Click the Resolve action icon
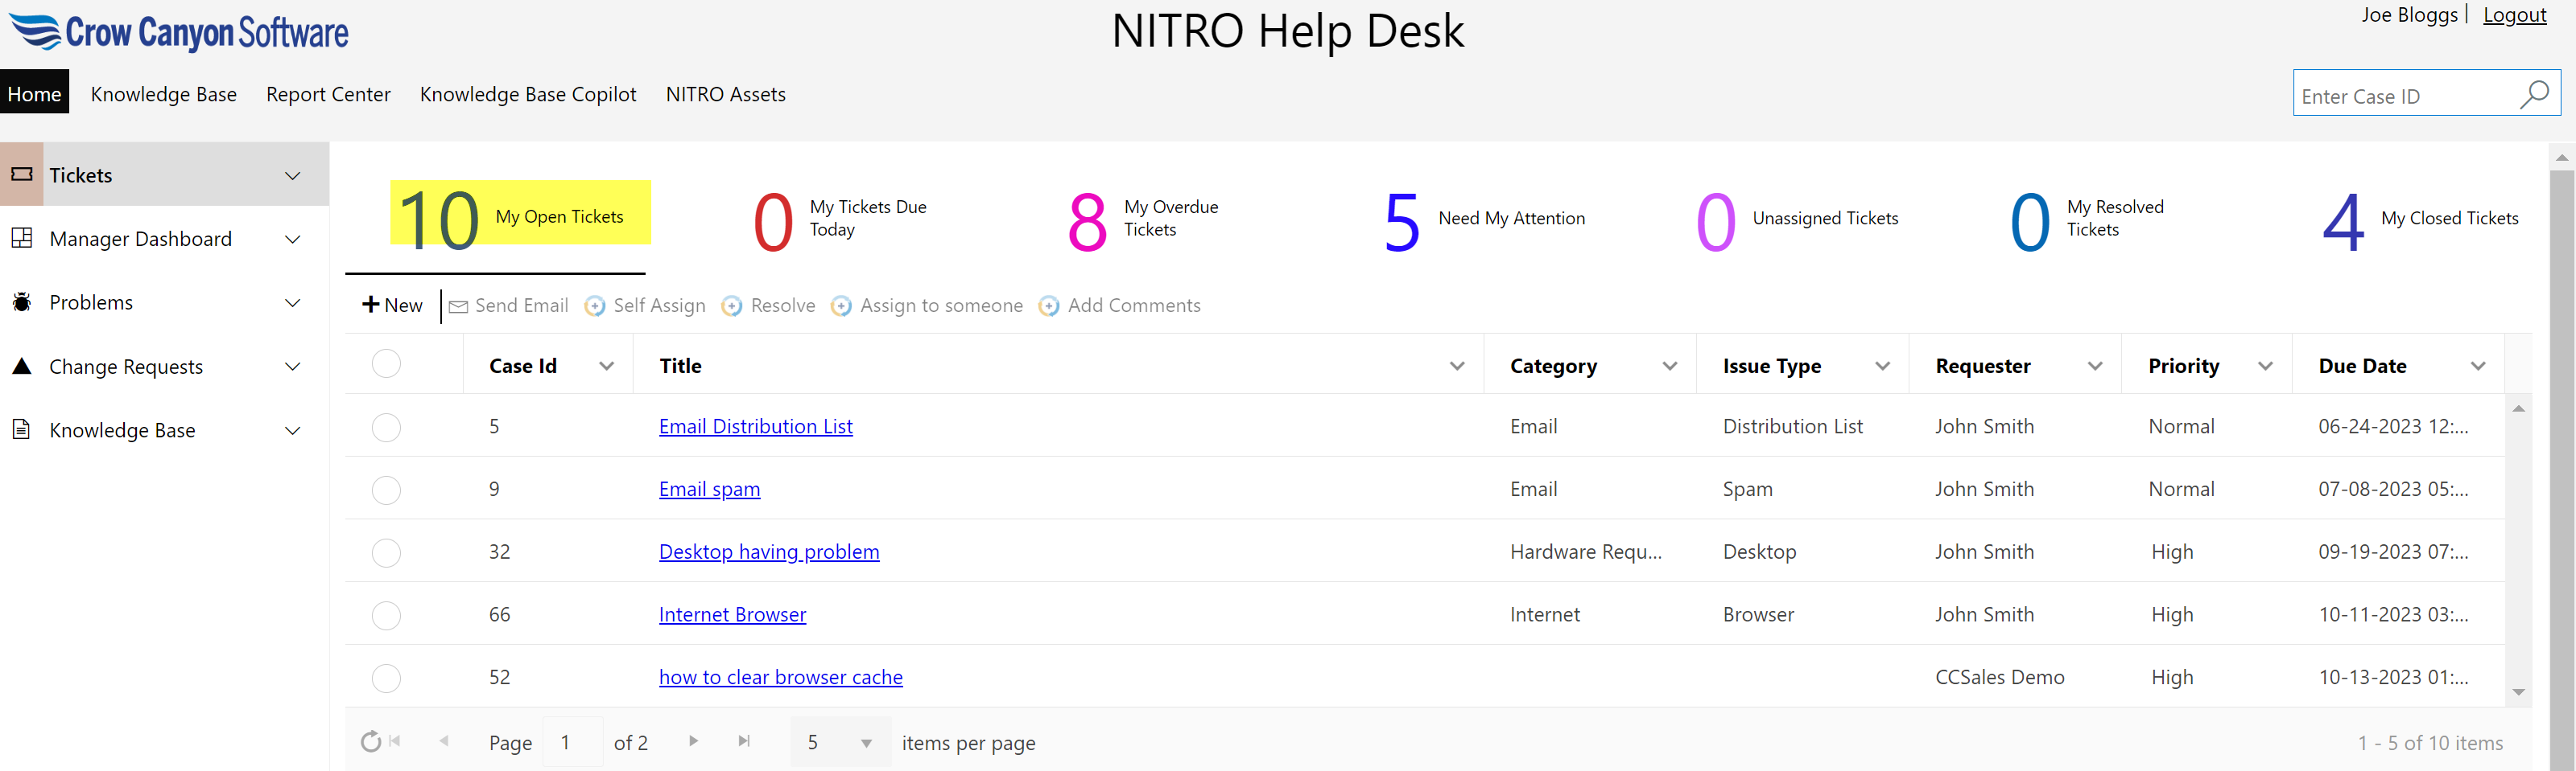The height and width of the screenshot is (771, 2576). coord(732,306)
